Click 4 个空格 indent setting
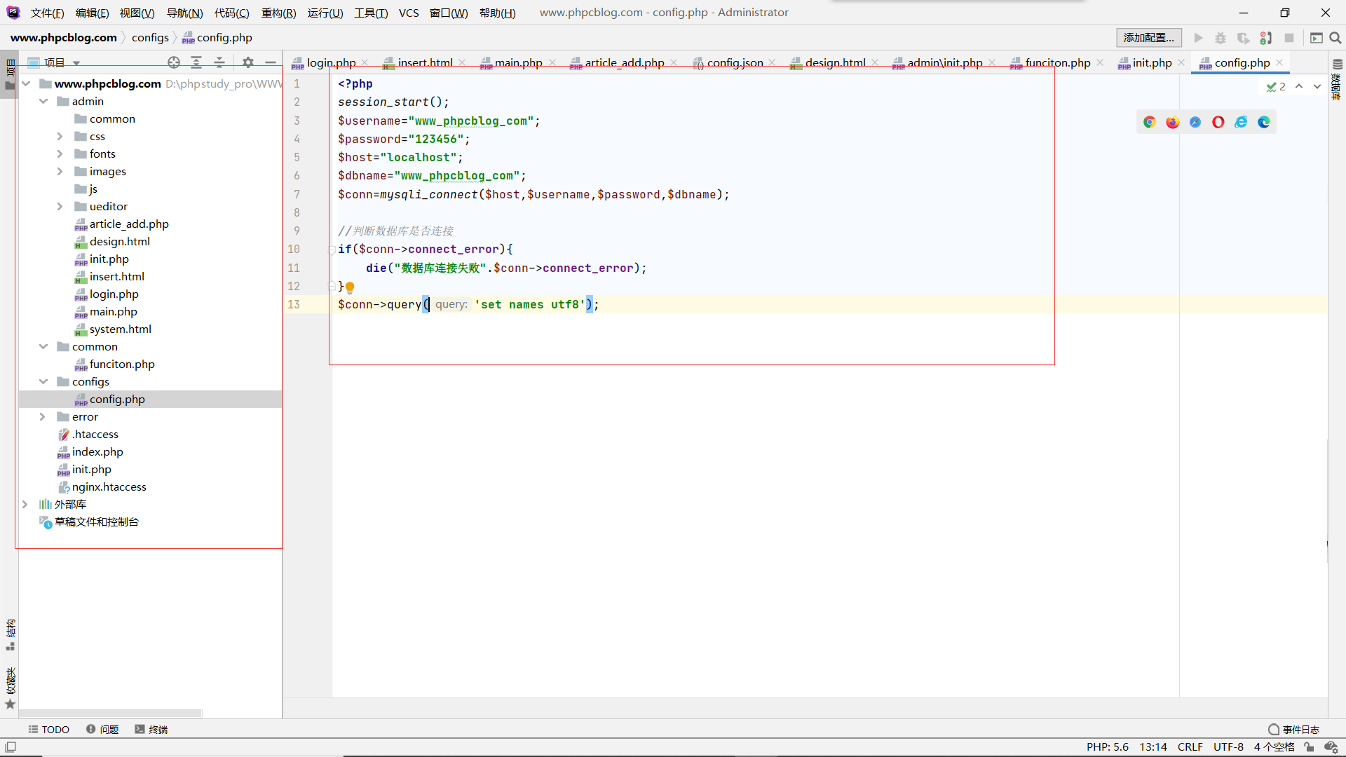1346x757 pixels. [1274, 747]
